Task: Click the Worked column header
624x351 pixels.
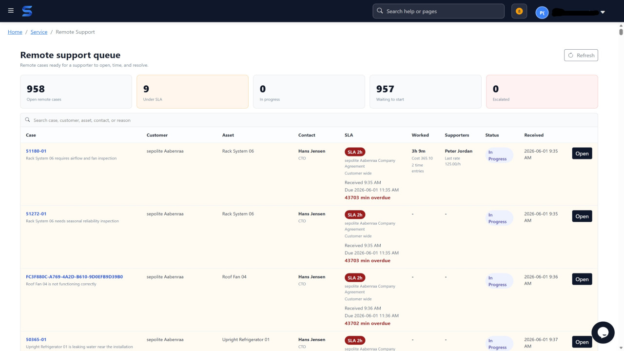Action: (420, 135)
